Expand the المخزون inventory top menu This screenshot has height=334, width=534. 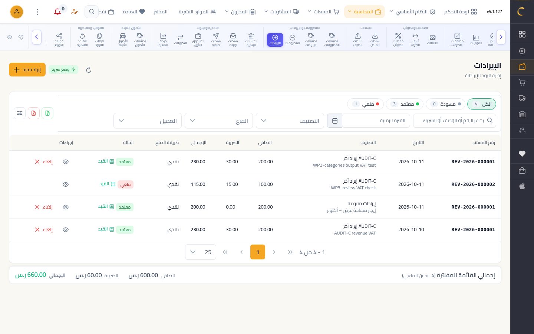[x=241, y=12]
